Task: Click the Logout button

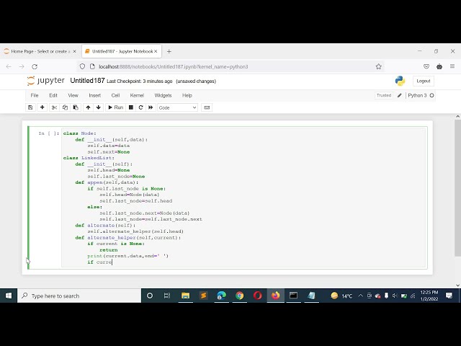Action: point(424,81)
